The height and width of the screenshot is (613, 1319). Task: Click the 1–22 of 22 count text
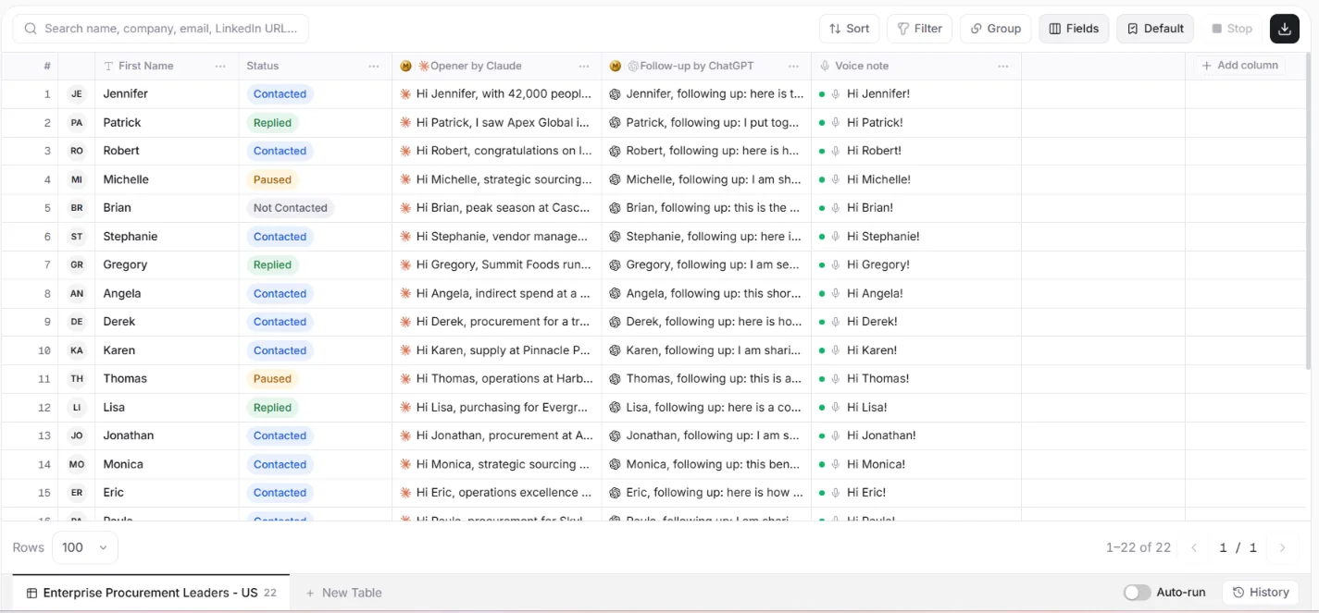tap(1139, 547)
